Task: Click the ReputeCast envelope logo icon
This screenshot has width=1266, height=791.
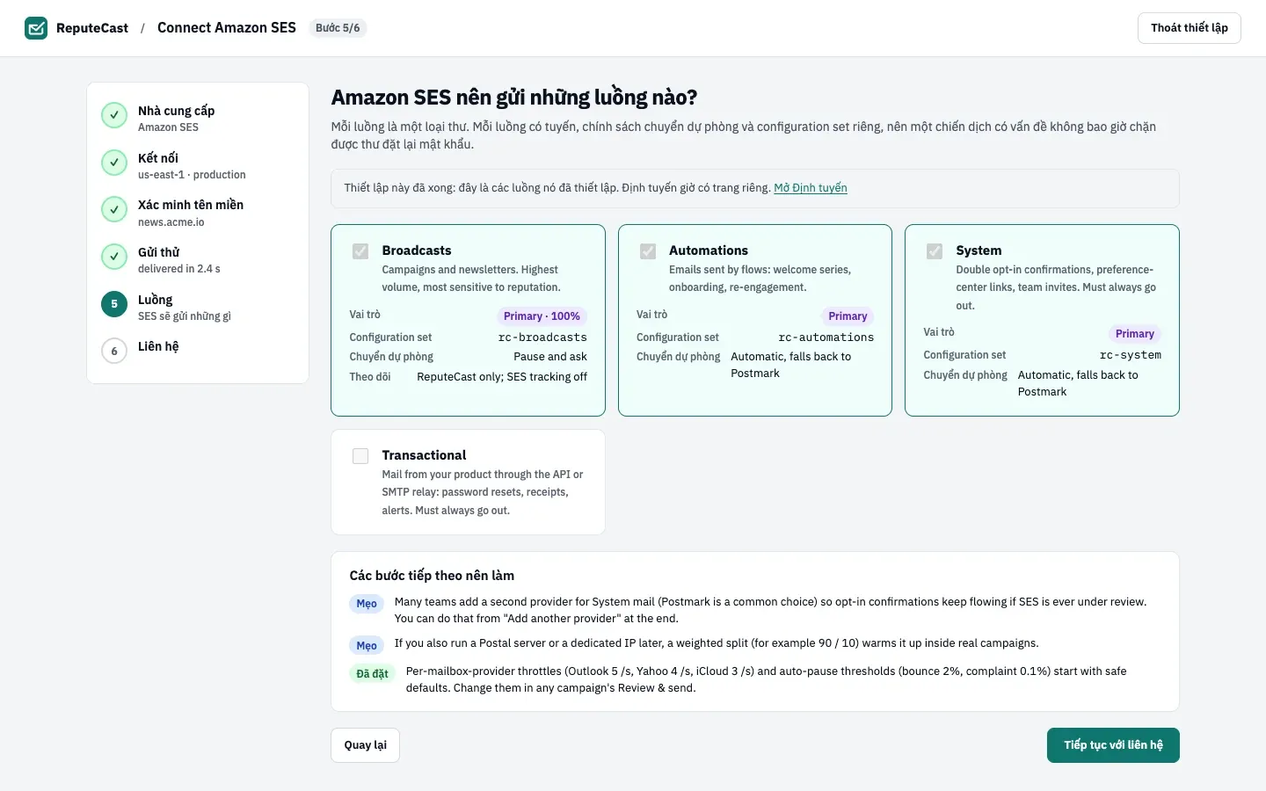Action: (x=36, y=28)
